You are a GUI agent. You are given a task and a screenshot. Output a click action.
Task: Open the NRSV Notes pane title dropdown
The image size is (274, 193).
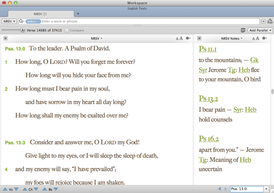coord(232,38)
